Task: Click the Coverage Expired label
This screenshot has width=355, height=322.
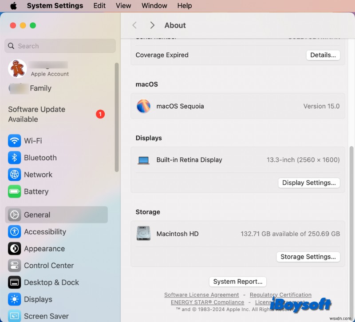Action: coord(162,55)
